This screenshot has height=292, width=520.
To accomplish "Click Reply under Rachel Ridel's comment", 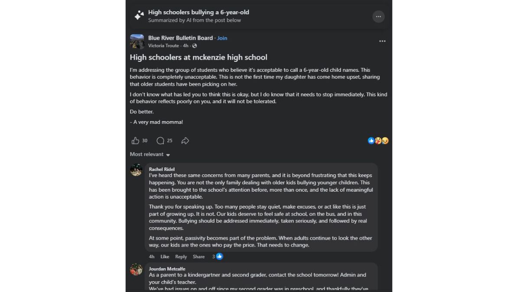I will (181, 257).
